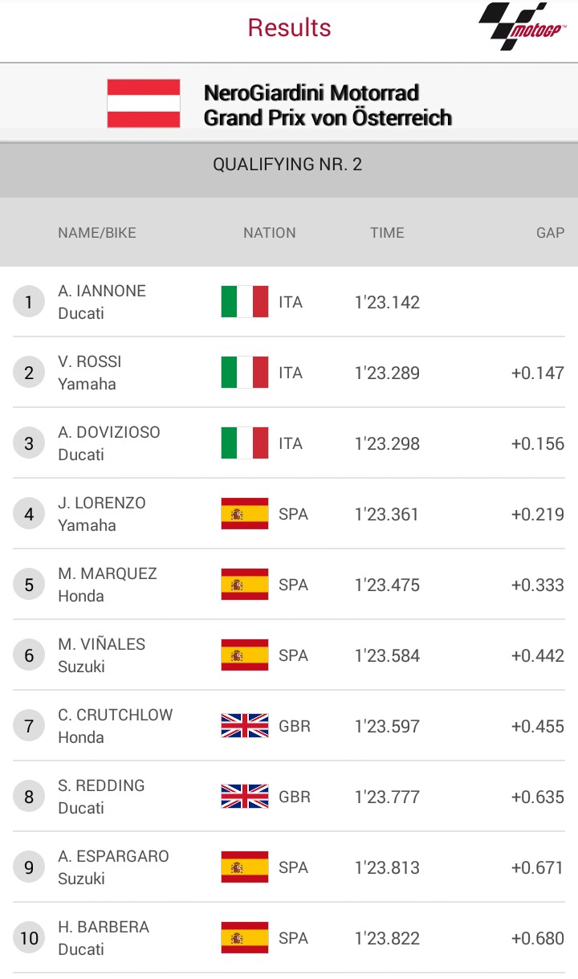
Task: Click Iannone's Italian flag icon
Action: (245, 302)
